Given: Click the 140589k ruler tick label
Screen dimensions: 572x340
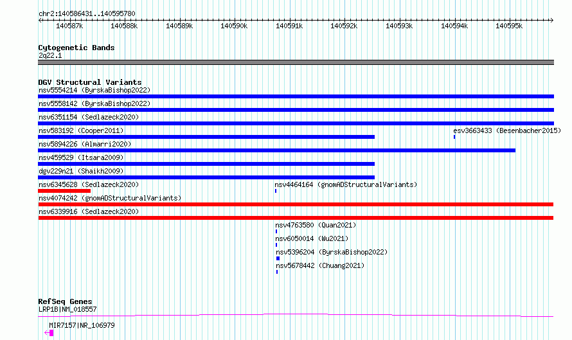Looking at the screenshot, I should 179,26.
